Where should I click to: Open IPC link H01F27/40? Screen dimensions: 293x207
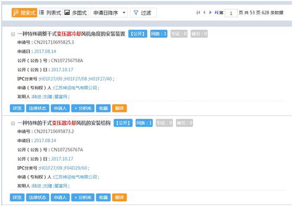101,79
